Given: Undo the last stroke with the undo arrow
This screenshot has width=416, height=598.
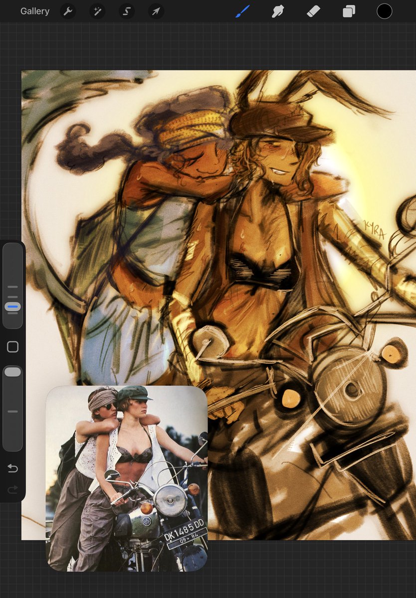Looking at the screenshot, I should coord(12,468).
